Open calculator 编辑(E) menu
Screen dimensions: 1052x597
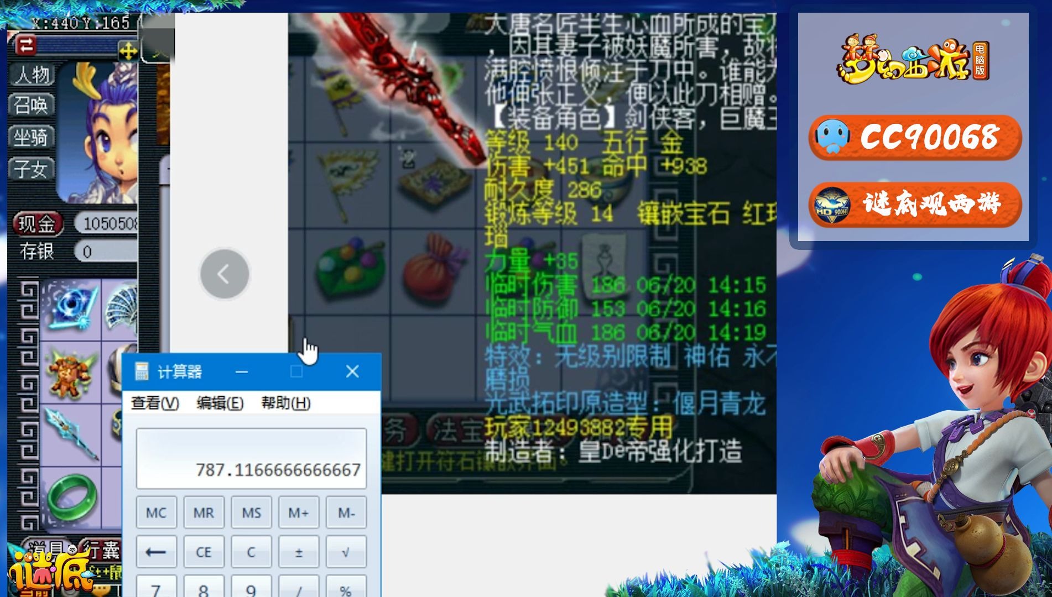click(x=220, y=403)
